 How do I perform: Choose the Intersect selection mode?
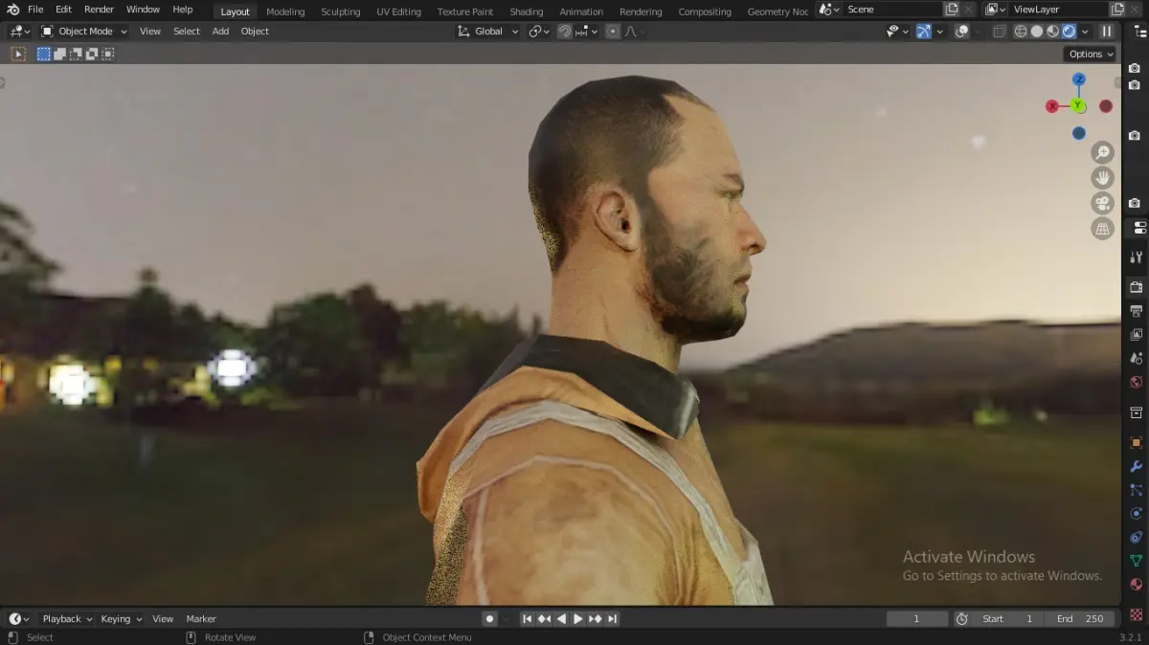[107, 54]
